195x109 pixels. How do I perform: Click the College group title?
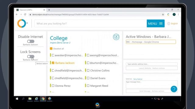[59, 38]
